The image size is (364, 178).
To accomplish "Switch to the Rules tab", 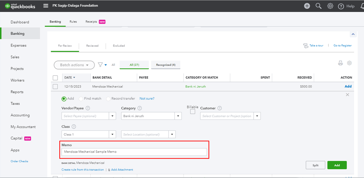I will point(73,21).
